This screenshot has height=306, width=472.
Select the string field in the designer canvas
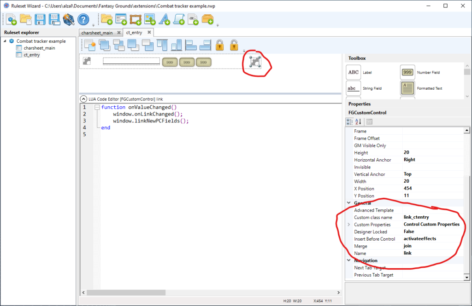coord(131,61)
